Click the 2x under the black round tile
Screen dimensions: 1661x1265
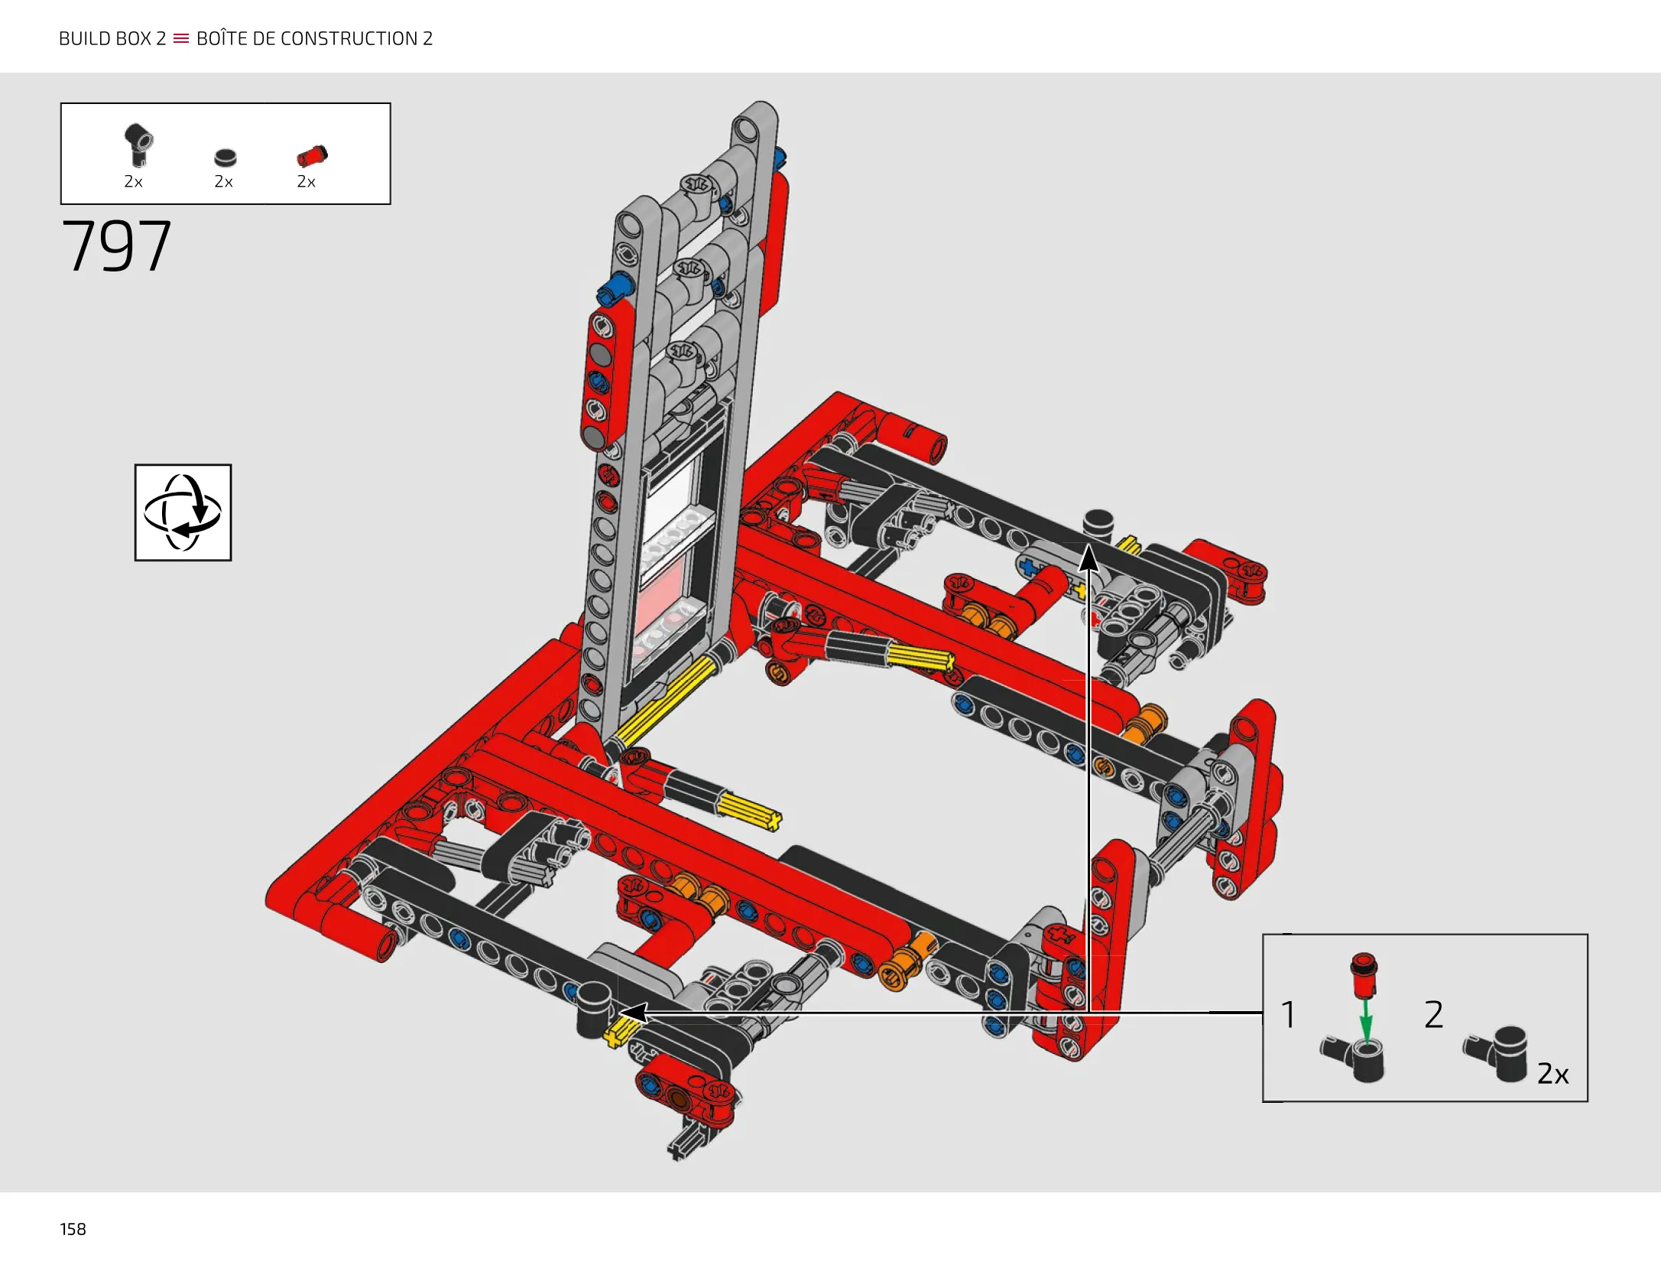coord(223,181)
